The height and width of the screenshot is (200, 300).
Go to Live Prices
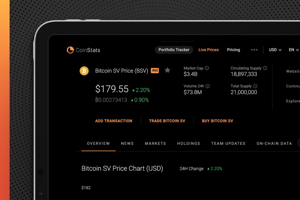tap(208, 50)
